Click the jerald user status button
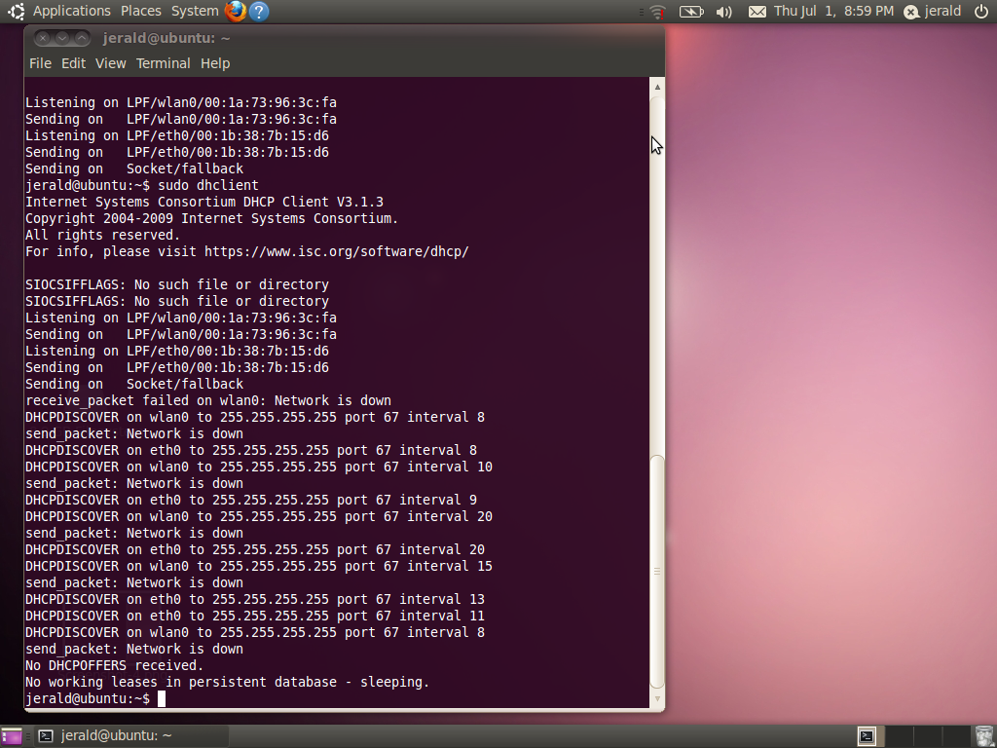This screenshot has height=748, width=997. [933, 12]
